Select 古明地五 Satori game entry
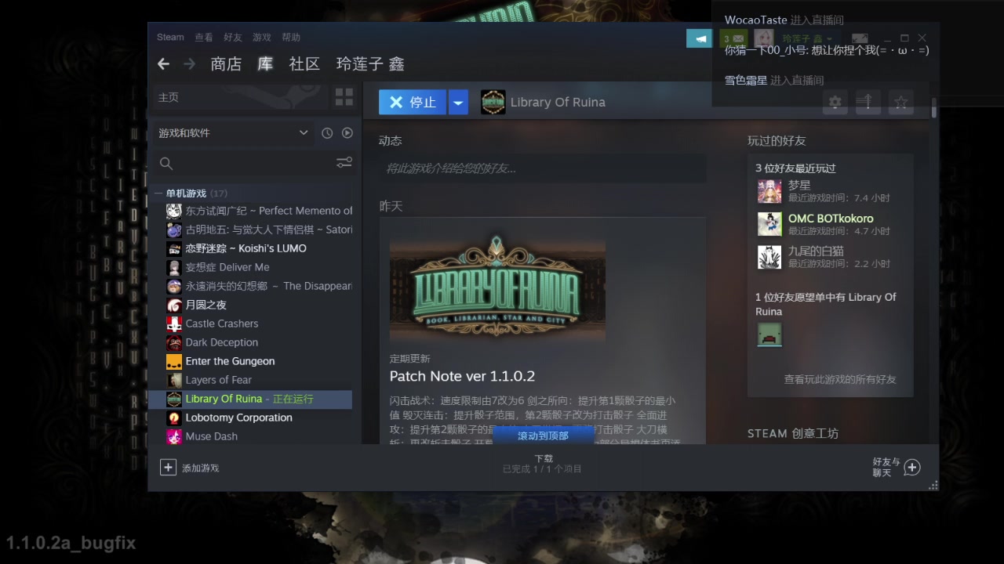 click(259, 230)
